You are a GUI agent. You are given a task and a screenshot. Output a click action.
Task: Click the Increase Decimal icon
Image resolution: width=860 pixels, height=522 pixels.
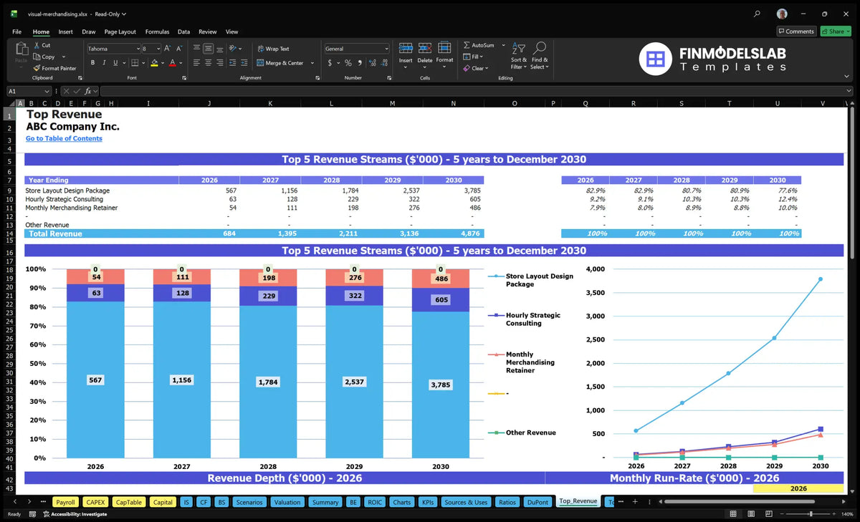coord(372,63)
